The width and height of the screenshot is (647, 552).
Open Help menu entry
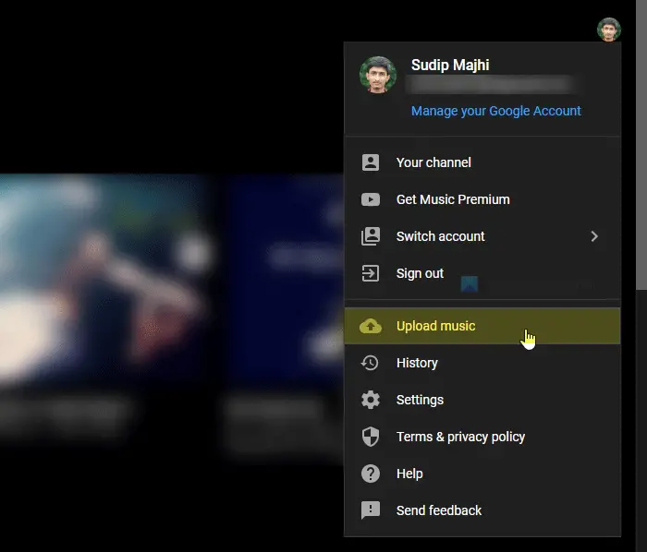(482, 474)
